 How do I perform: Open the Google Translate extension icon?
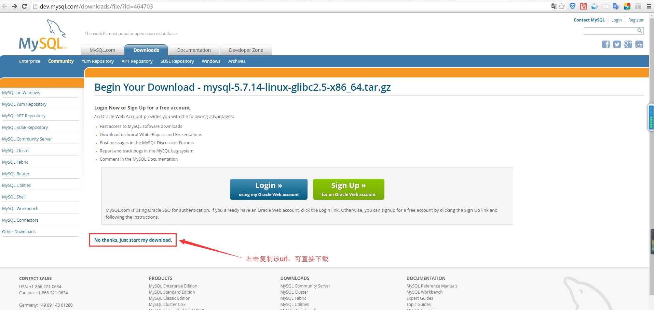pyautogui.click(x=616, y=6)
